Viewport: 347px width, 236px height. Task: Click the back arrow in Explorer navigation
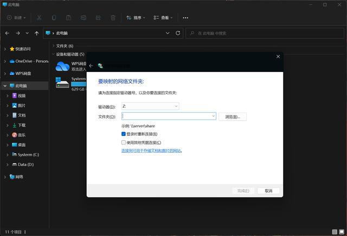(x=7, y=33)
